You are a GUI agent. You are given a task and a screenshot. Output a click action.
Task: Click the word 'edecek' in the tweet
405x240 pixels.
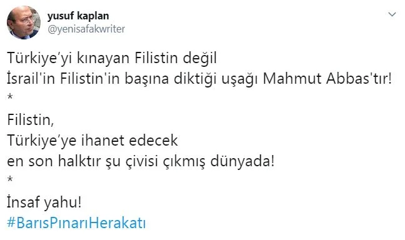point(153,141)
